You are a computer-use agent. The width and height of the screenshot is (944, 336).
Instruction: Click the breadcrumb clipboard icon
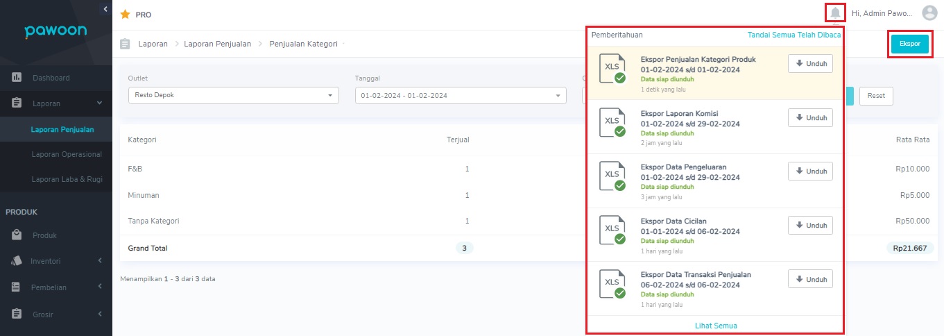(125, 44)
